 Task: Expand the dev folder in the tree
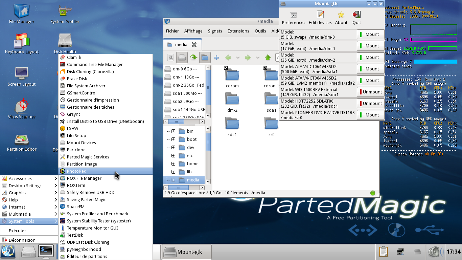173,147
